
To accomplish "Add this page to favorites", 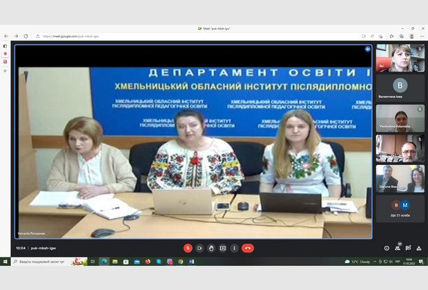I will (x=380, y=36).
